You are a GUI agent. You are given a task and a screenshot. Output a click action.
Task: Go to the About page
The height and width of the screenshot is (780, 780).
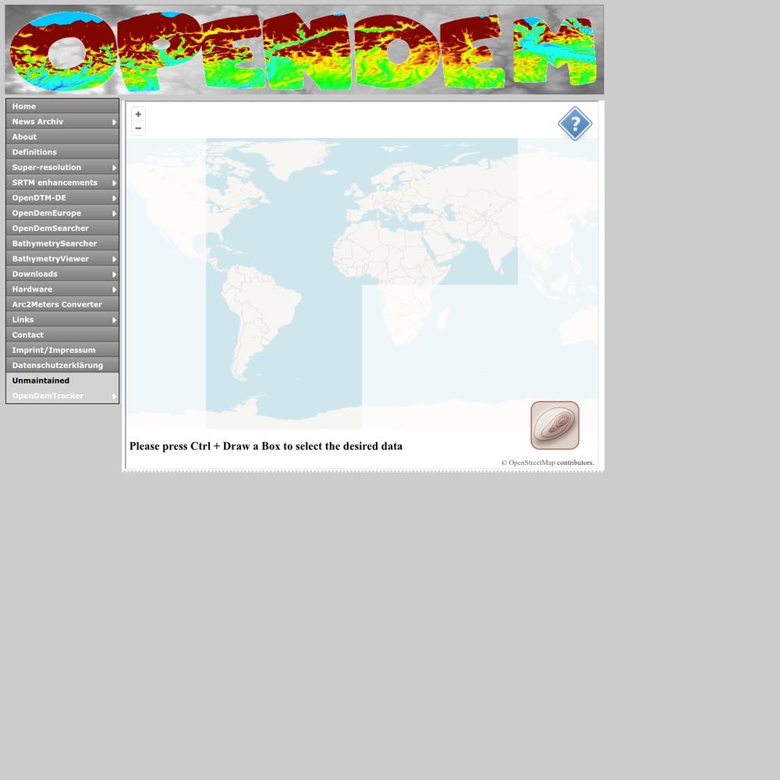[x=62, y=136]
